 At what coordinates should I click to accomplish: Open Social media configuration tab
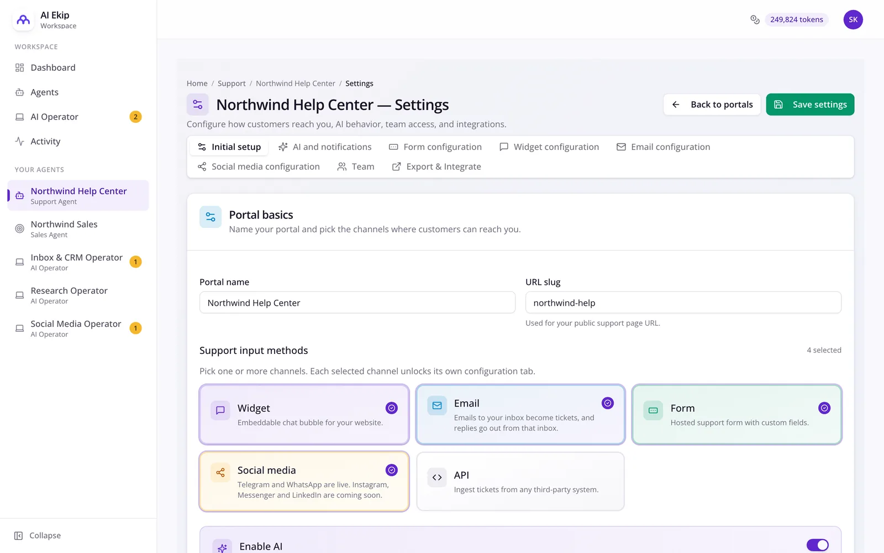pos(259,167)
